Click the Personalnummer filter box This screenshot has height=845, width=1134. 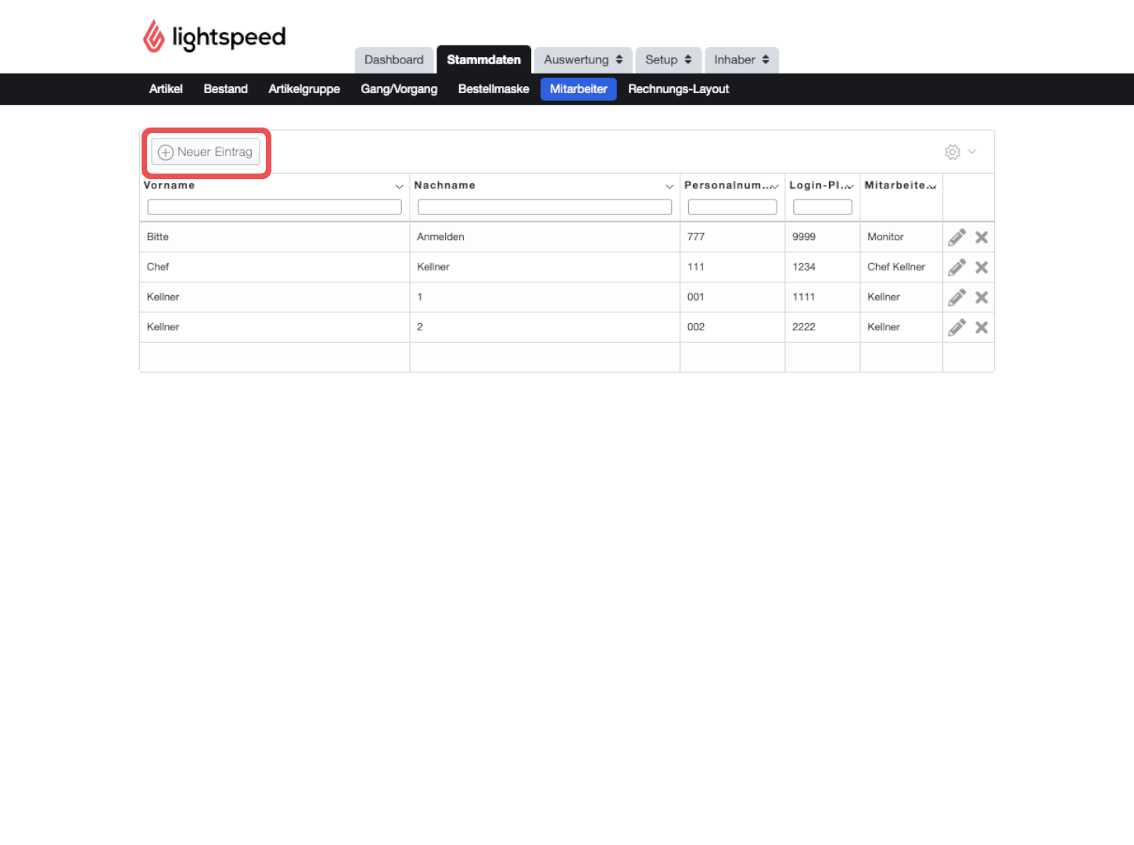pos(733,207)
